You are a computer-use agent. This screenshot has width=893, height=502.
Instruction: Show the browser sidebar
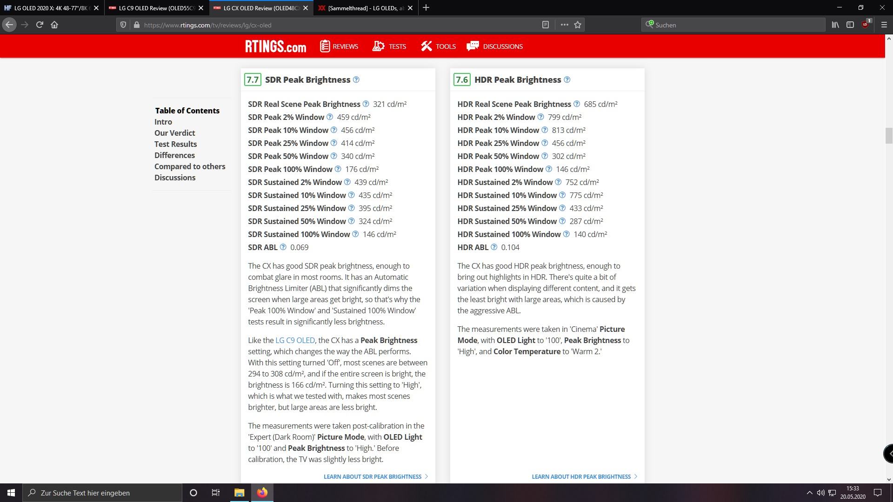(850, 25)
